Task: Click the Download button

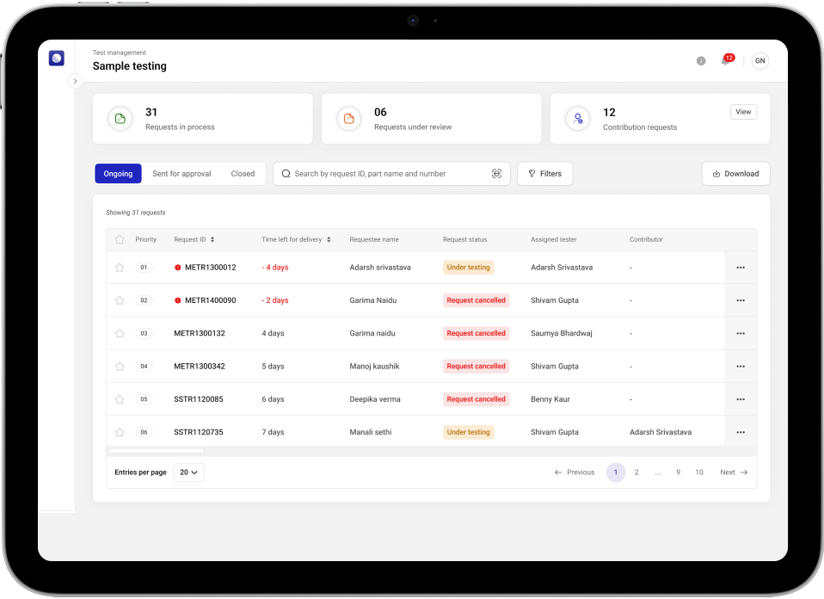Action: pyautogui.click(x=735, y=174)
